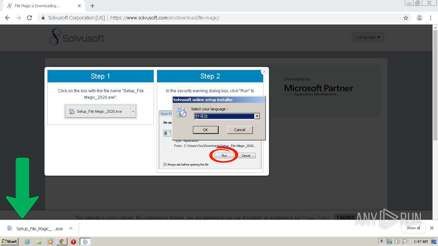The width and height of the screenshot is (438, 246).
Task: Expand download item options chevron
Action: coord(71,228)
